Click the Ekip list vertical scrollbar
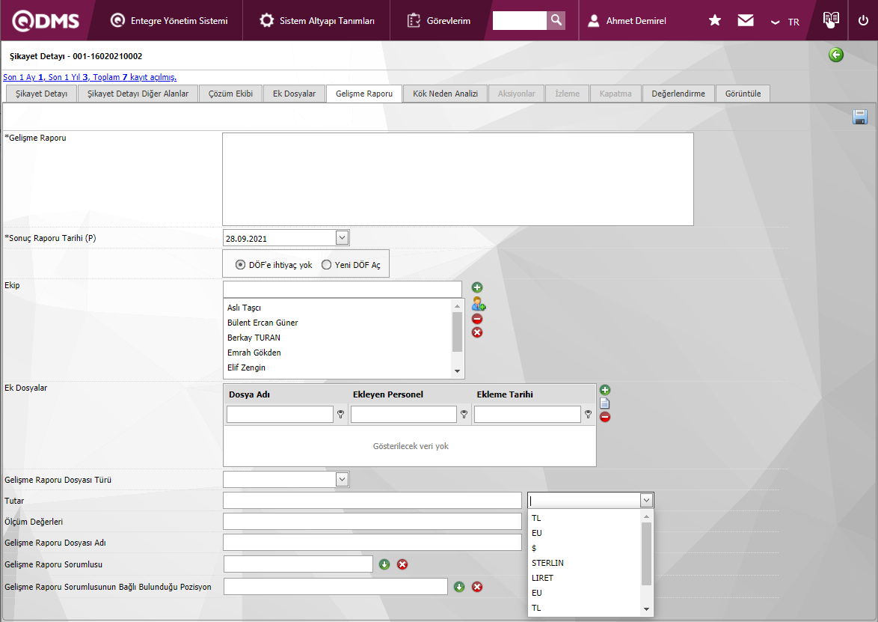This screenshot has height=622, width=878. [457, 332]
